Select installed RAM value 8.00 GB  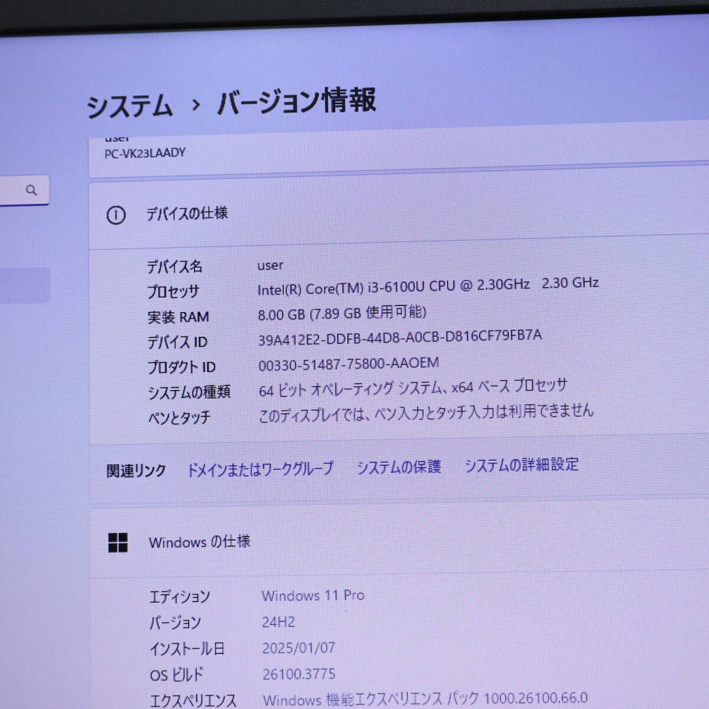tap(342, 313)
